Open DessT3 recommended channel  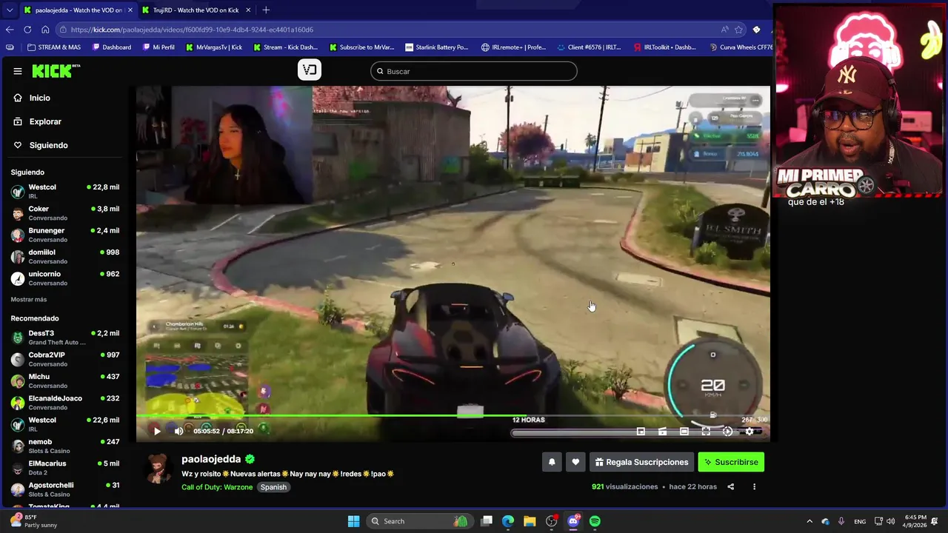[x=67, y=338]
